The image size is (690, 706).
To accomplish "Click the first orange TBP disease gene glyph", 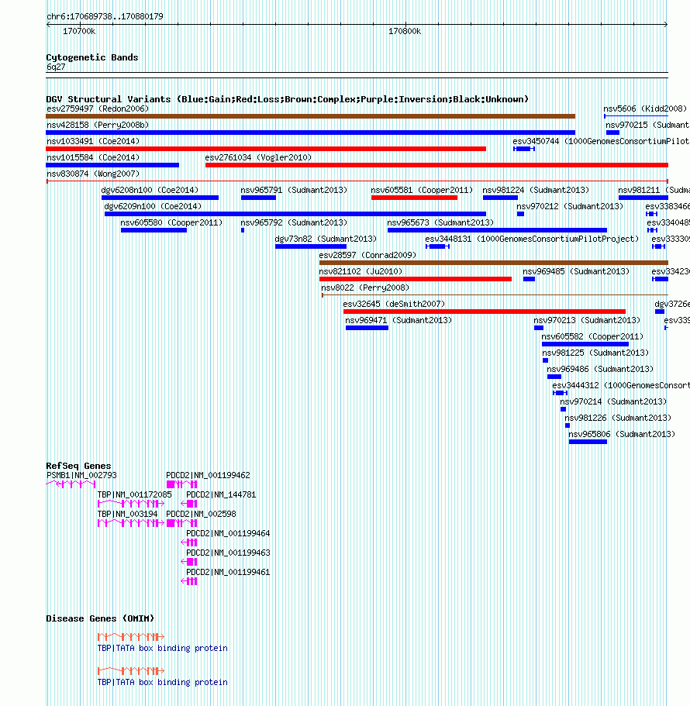I will 131,637.
